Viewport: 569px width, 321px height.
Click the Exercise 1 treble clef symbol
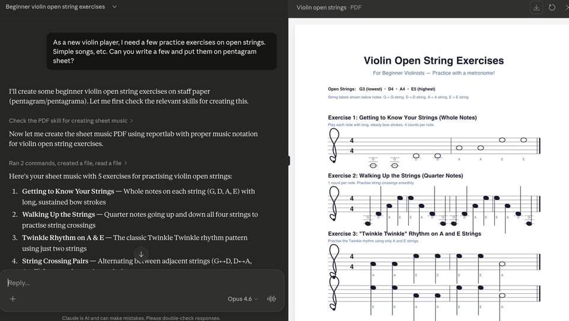pyautogui.click(x=335, y=144)
